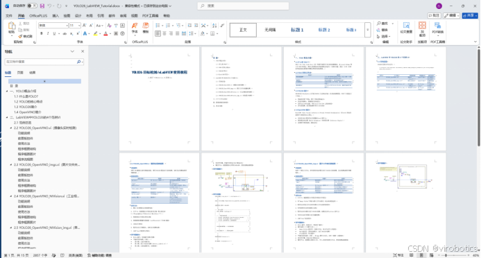Open the navigation pane options chevron
The height and width of the screenshot is (258, 481).
72,51
